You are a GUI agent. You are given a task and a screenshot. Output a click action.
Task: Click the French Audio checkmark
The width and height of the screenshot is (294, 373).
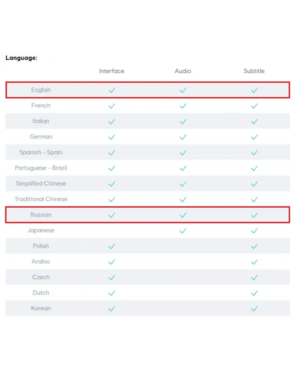(183, 106)
